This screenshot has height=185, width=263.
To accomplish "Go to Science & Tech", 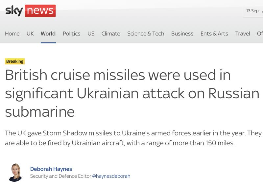I will (x=146, y=34).
